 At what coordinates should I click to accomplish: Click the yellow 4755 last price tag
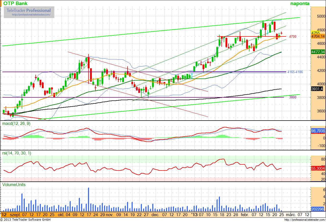pos(316,33)
